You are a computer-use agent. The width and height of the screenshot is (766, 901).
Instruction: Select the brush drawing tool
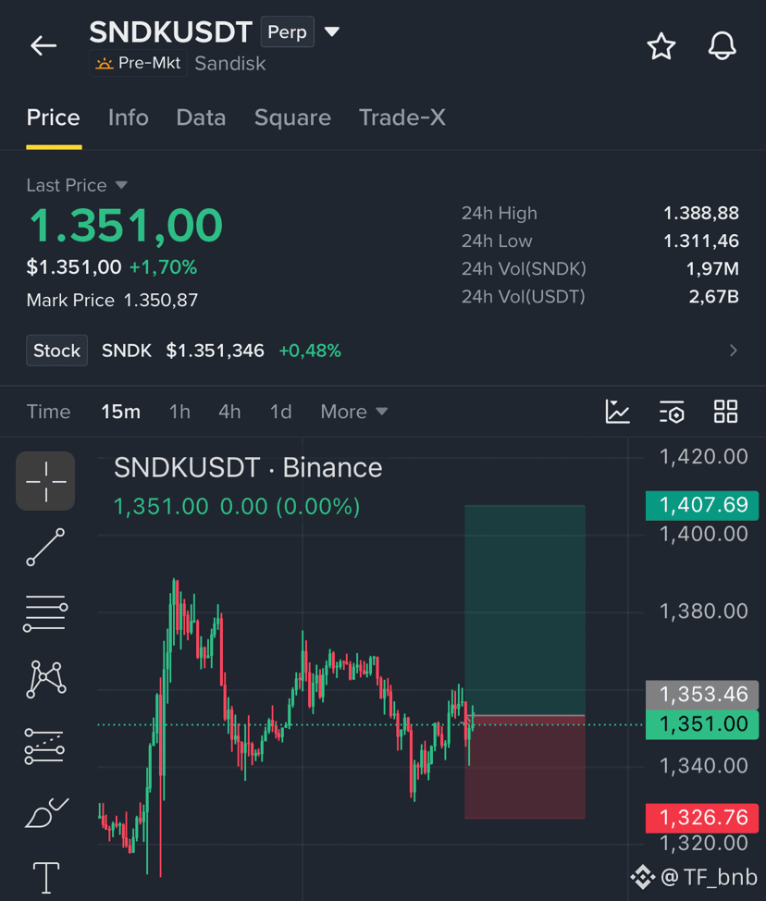pyautogui.click(x=46, y=812)
